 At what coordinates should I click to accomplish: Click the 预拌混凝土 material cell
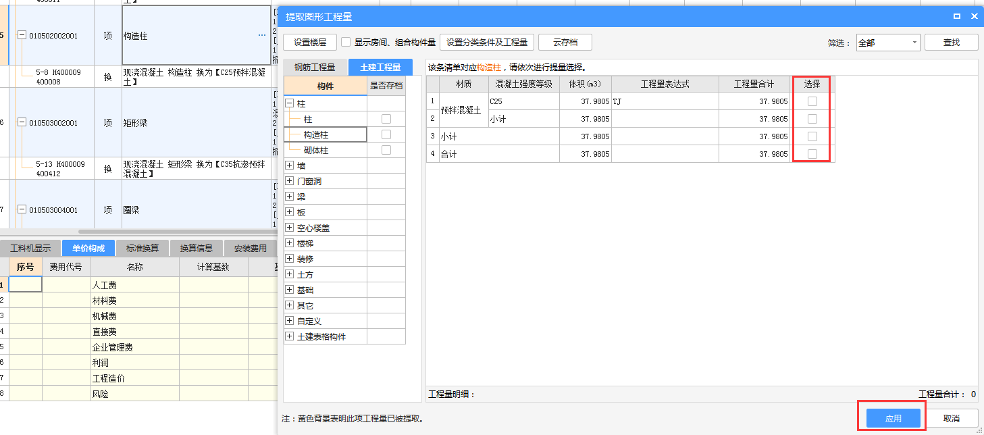coord(463,110)
